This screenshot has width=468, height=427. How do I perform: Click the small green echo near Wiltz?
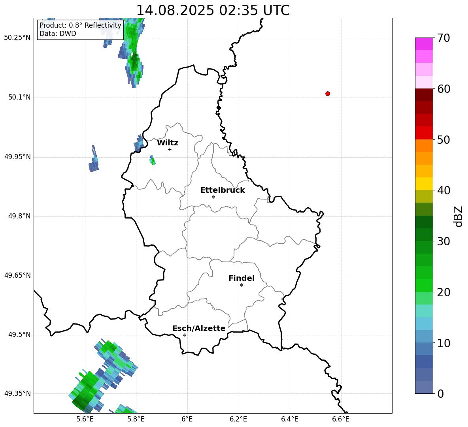(x=153, y=160)
